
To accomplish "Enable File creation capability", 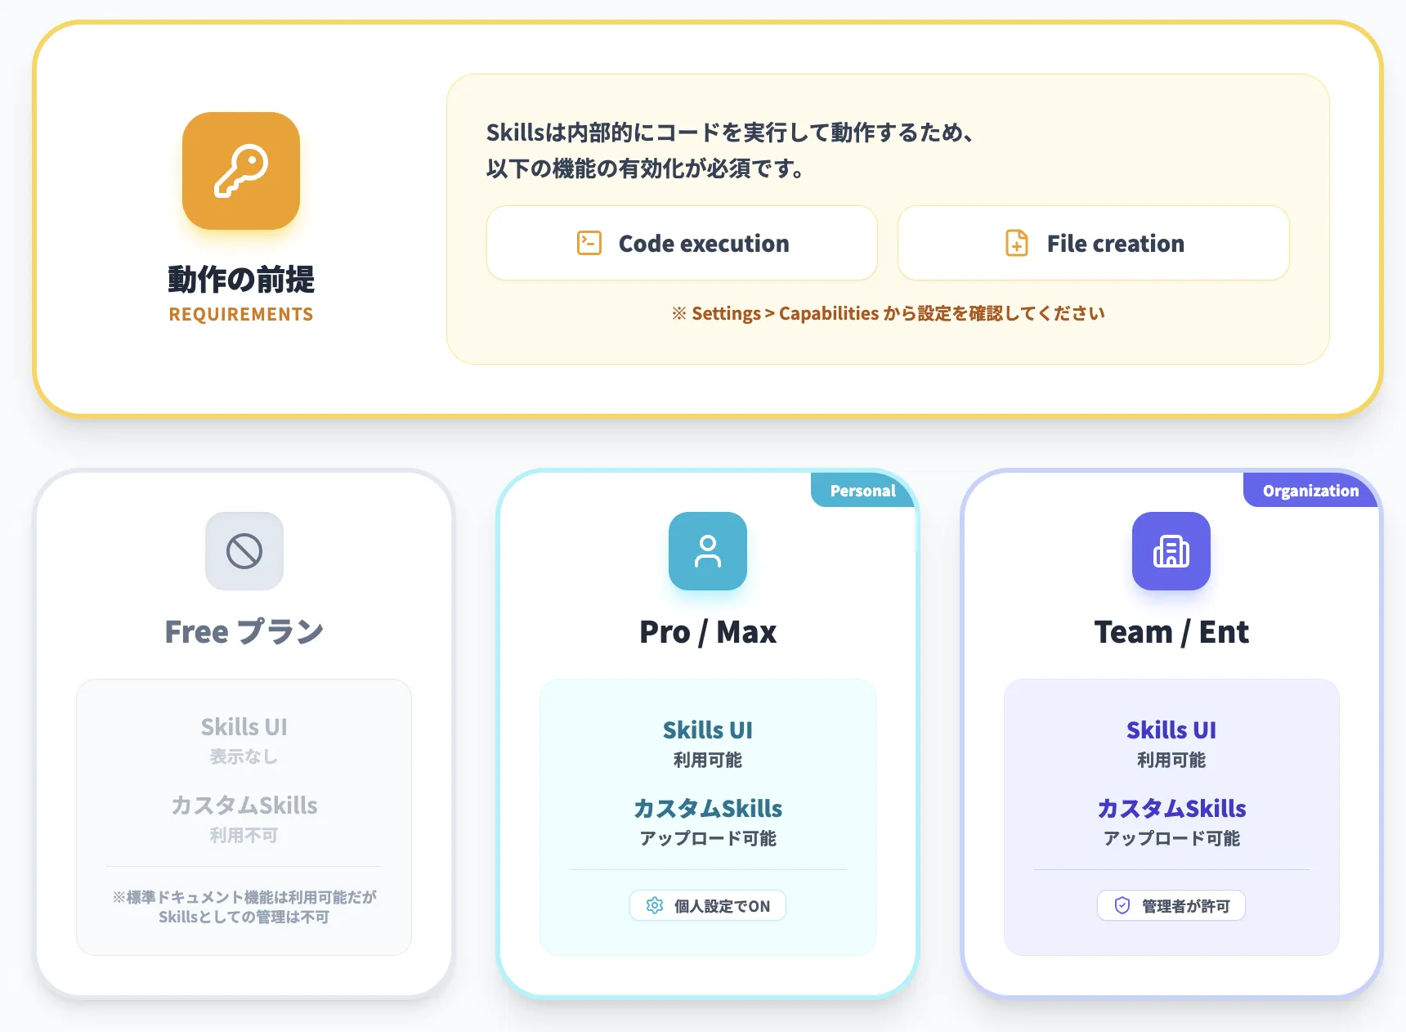I will (1093, 243).
